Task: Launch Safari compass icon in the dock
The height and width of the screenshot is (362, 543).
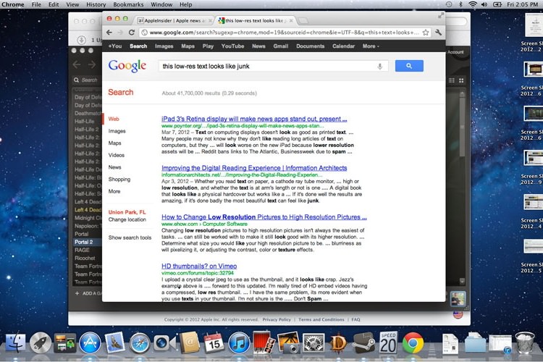Action: [x=140, y=343]
